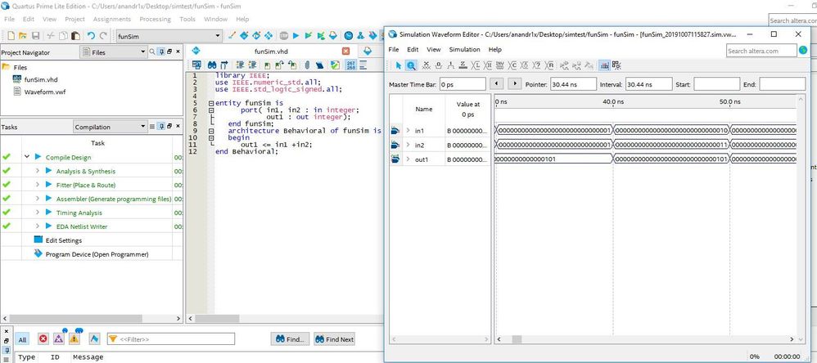Click the Master Time Bar input field
The image size is (817, 363).
coord(461,84)
